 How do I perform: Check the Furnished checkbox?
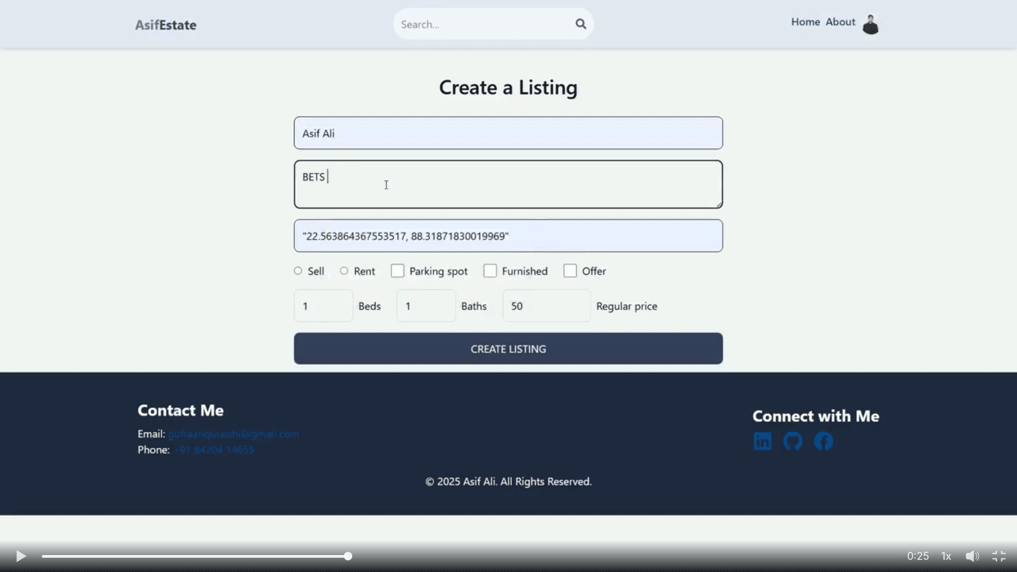490,271
